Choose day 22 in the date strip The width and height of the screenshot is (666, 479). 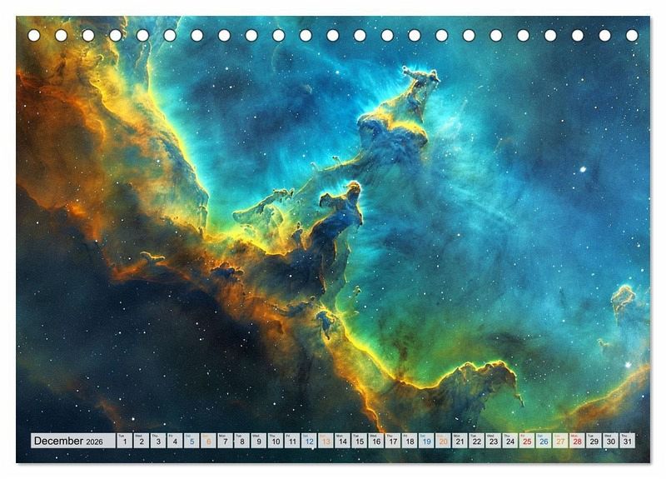[x=476, y=441]
